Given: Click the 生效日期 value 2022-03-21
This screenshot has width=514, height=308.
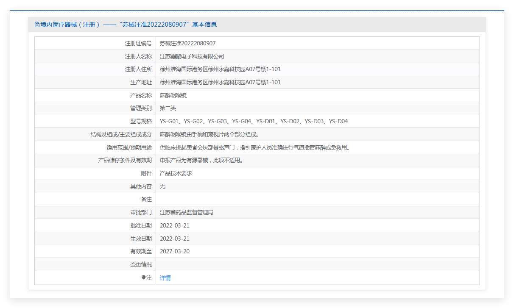Looking at the screenshot, I should click(174, 239).
